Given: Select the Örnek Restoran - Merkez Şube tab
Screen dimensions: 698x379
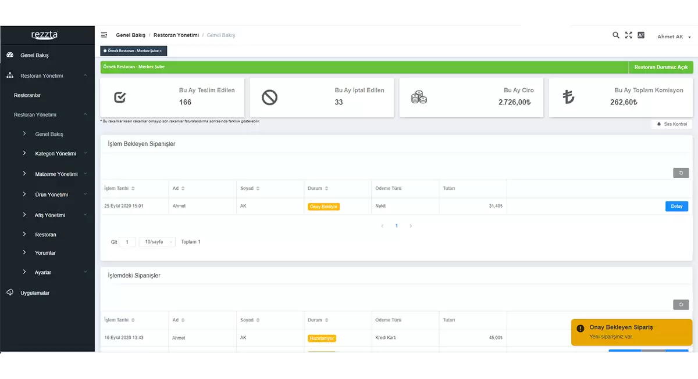Looking at the screenshot, I should point(134,51).
